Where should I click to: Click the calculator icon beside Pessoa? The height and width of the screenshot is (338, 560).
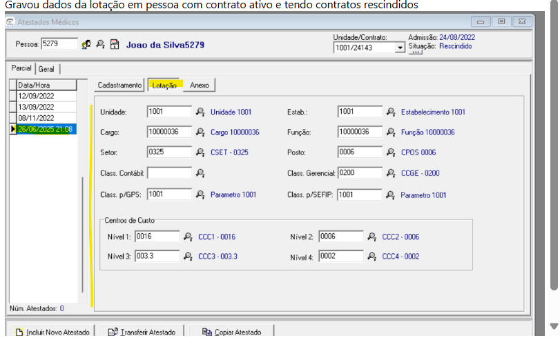point(115,44)
